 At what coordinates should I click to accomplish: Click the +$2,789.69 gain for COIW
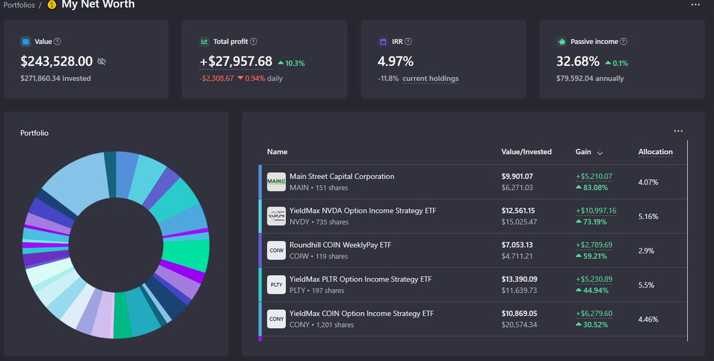click(x=594, y=245)
